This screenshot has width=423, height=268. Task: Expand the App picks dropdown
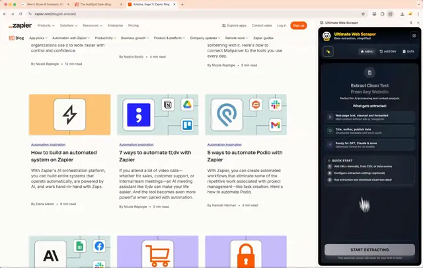point(38,38)
